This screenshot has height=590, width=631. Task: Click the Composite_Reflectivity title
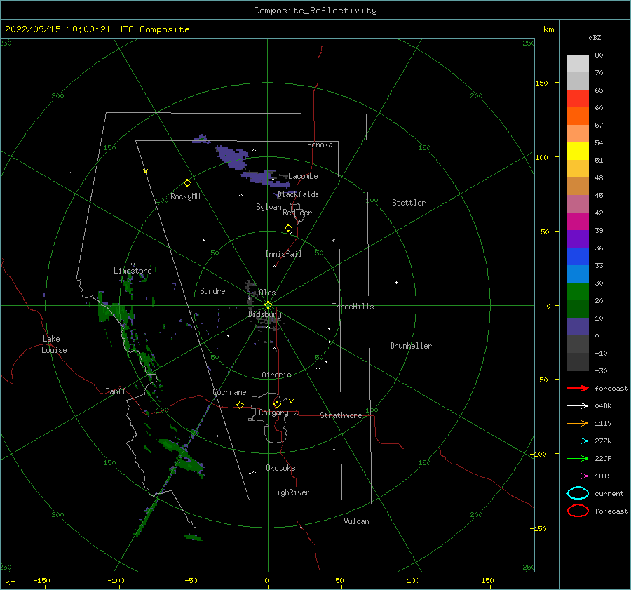click(x=315, y=11)
